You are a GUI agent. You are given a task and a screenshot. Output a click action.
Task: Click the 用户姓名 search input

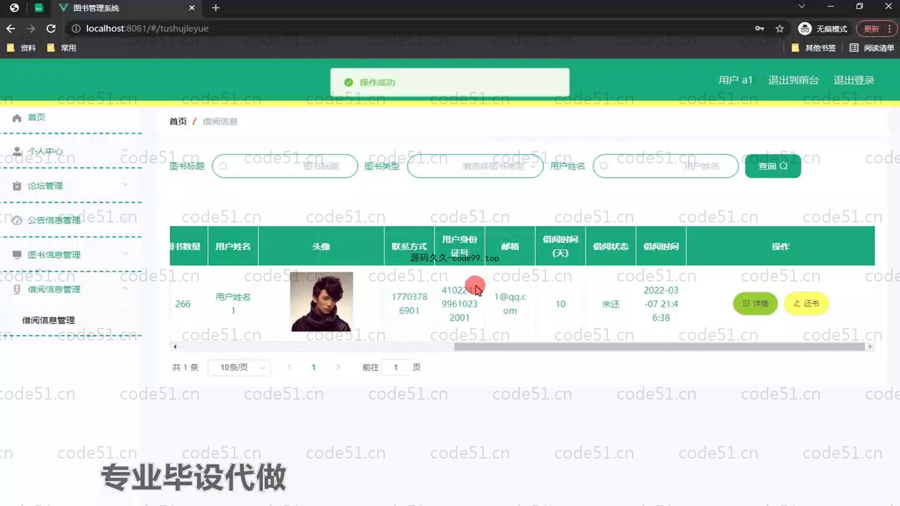666,166
